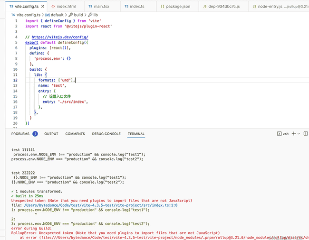Select the 'lib' breadcrumb item
Image resolution: width=309 pixels, height=240 pixels.
[x=95, y=15]
